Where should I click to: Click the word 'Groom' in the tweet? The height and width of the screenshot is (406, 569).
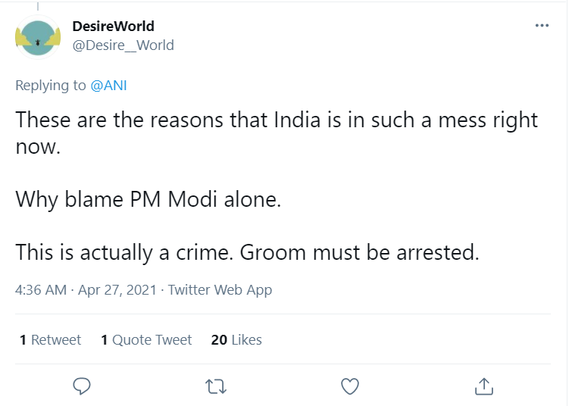[270, 252]
